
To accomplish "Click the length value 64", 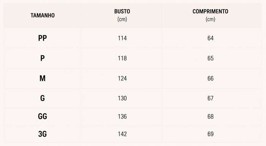I will click(211, 38).
